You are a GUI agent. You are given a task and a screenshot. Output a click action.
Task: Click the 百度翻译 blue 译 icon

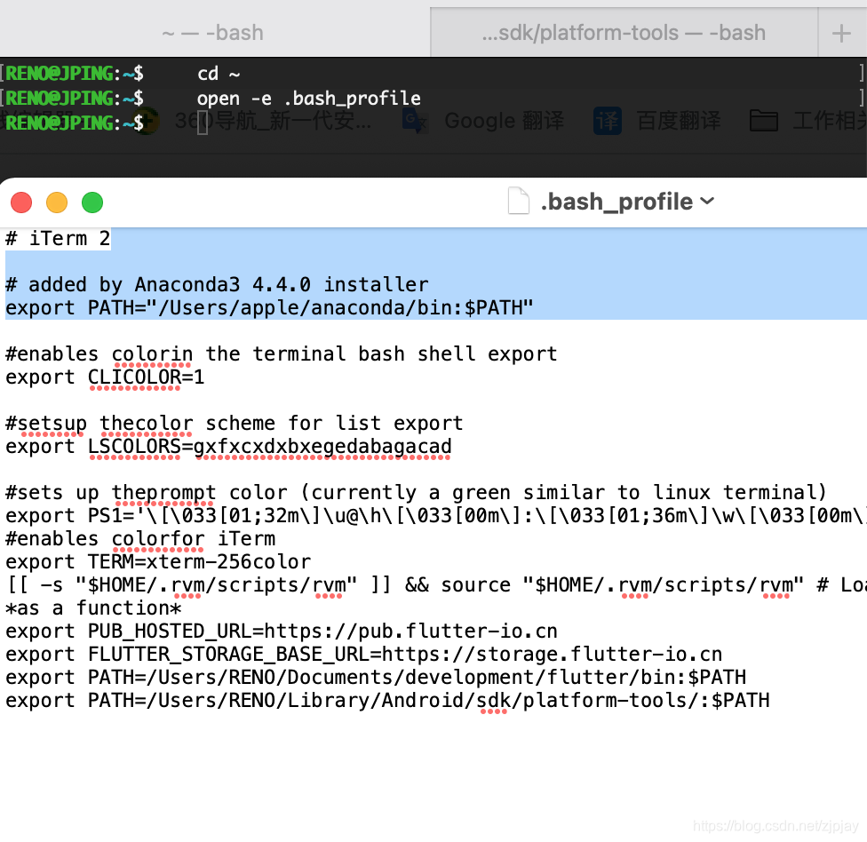608,121
